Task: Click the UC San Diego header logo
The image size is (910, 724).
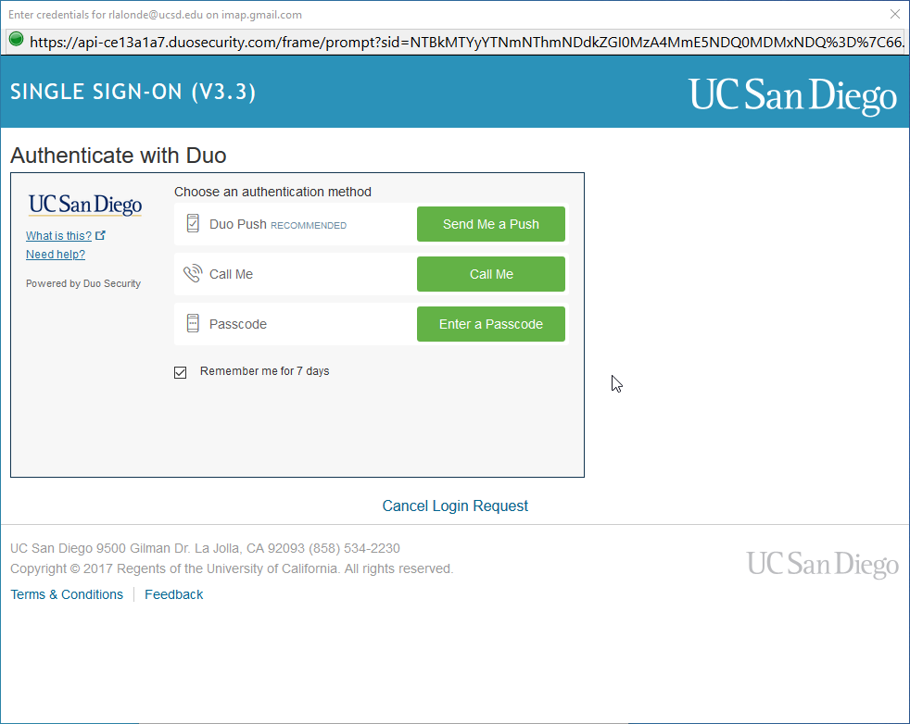Action: pos(792,94)
